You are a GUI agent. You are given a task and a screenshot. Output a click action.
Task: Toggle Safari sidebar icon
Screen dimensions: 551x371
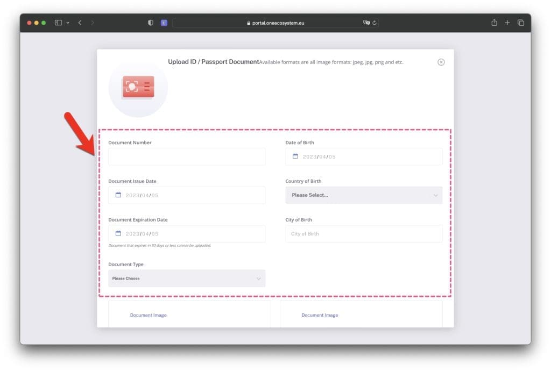58,23
